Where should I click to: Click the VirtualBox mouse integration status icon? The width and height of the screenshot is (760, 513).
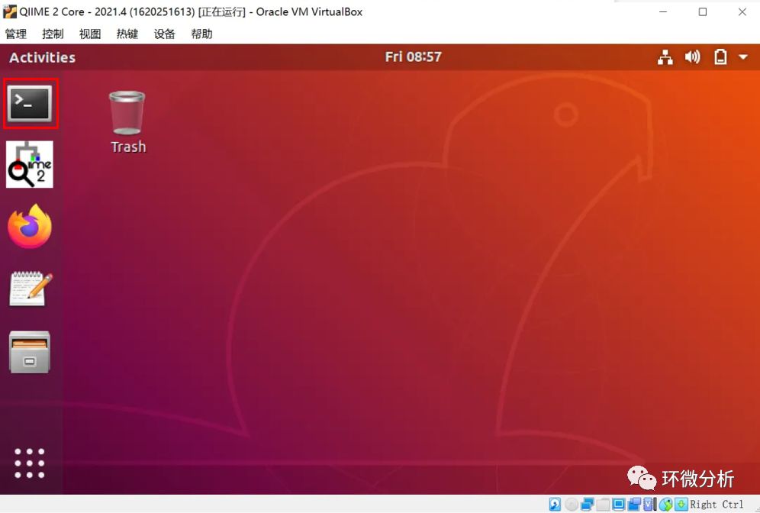666,505
